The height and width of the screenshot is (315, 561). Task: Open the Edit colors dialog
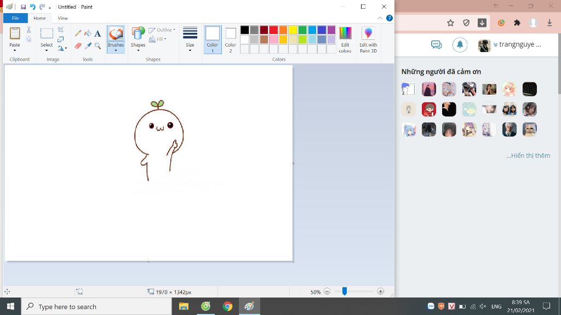pyautogui.click(x=345, y=39)
